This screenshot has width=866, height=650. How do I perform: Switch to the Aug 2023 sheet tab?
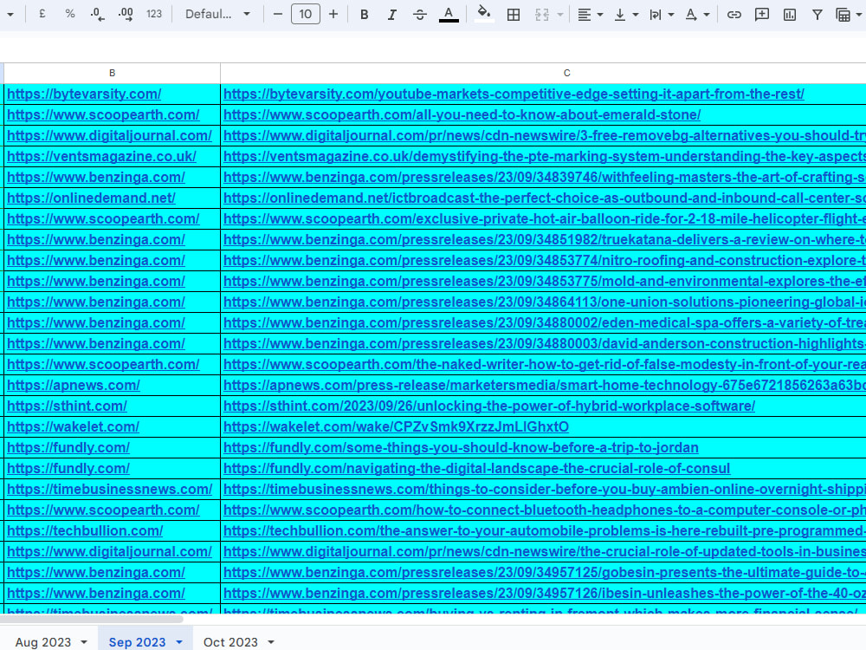pos(43,641)
